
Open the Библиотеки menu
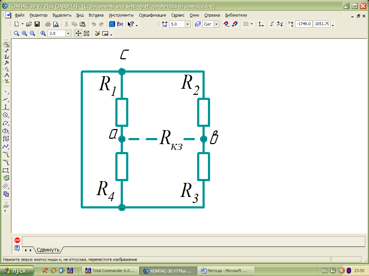click(x=236, y=15)
